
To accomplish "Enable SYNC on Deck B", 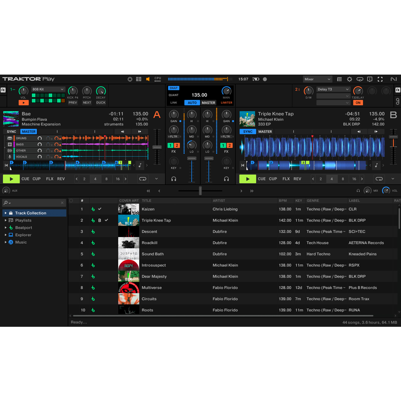I will tap(247, 131).
